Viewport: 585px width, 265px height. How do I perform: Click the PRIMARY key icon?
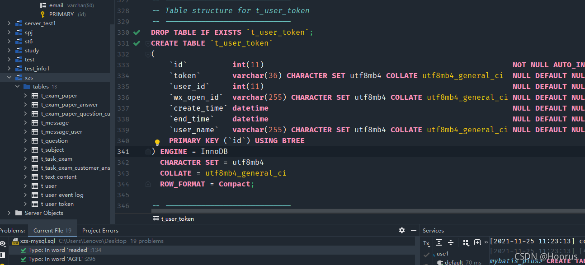tap(42, 14)
